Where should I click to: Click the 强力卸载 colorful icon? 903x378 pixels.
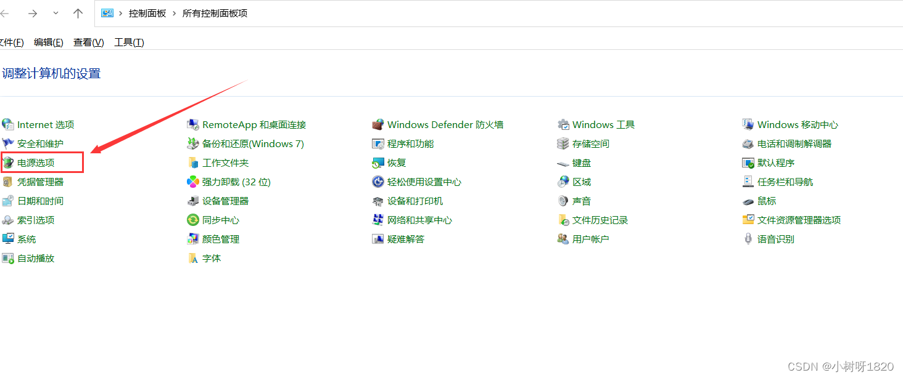[x=193, y=182]
